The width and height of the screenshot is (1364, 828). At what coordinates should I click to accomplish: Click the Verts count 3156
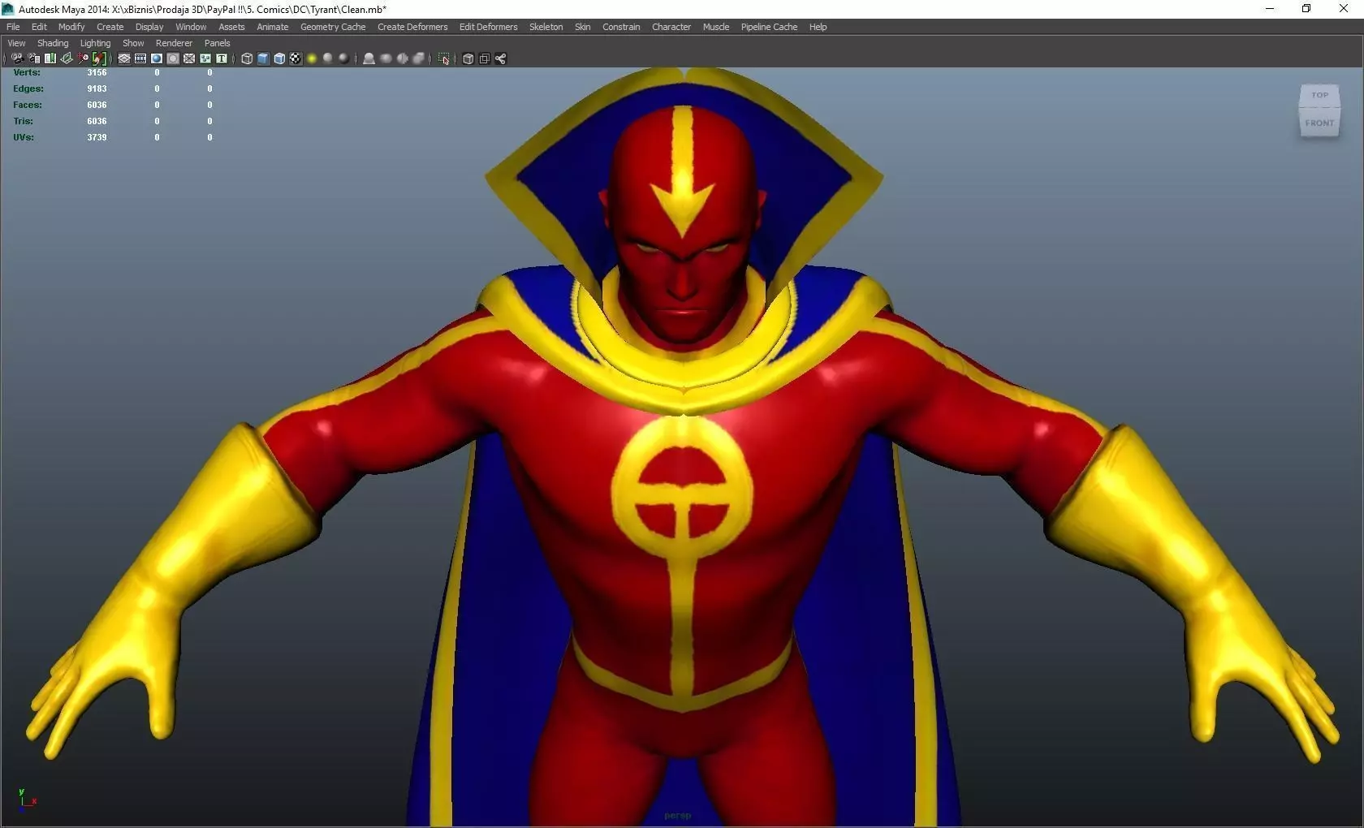tap(97, 72)
